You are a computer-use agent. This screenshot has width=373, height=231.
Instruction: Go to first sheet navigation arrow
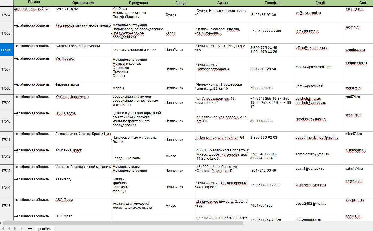pyautogui.click(x=3, y=228)
